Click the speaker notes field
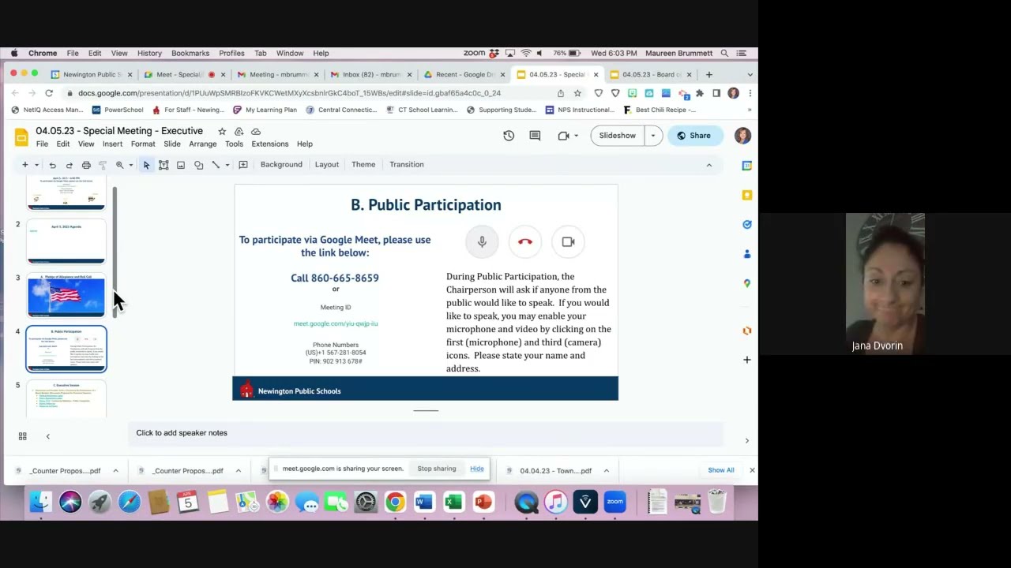The width and height of the screenshot is (1011, 568). [426, 433]
